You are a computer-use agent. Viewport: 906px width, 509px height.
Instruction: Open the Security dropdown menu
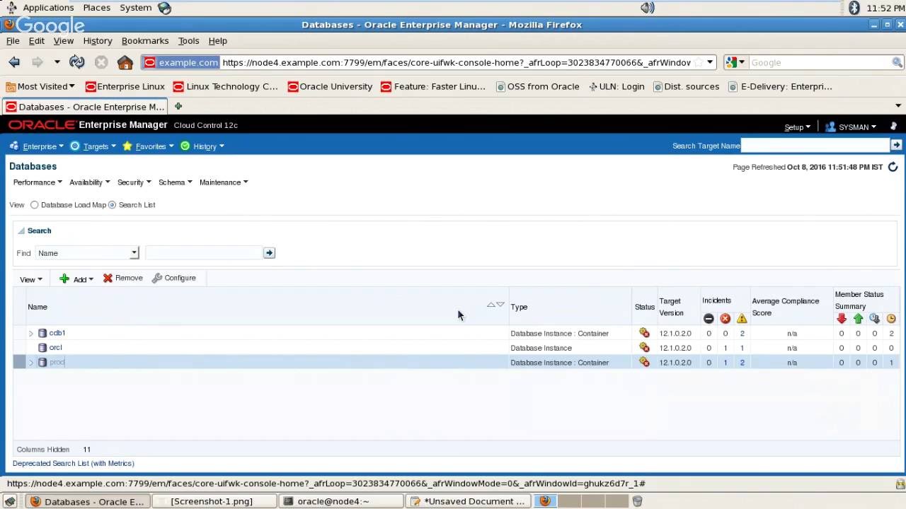pyautogui.click(x=134, y=182)
